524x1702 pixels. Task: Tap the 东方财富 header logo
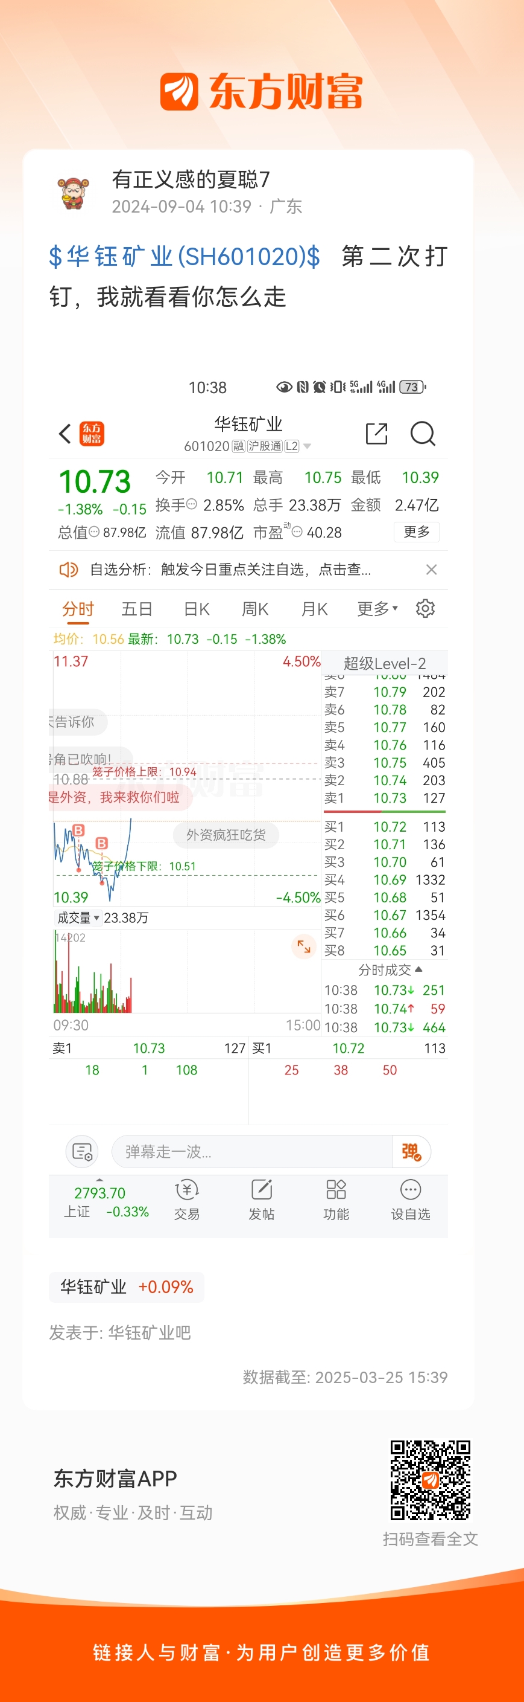(x=261, y=91)
